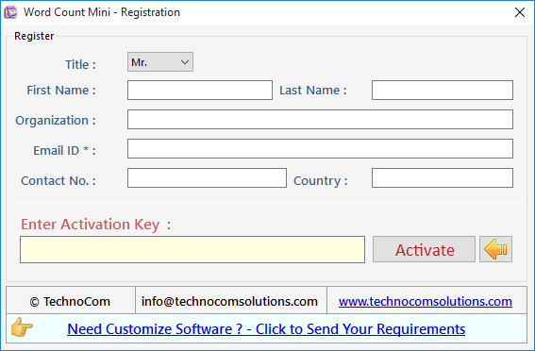The image size is (535, 351).
Task: Focus the Last Name text field
Action: click(x=443, y=91)
